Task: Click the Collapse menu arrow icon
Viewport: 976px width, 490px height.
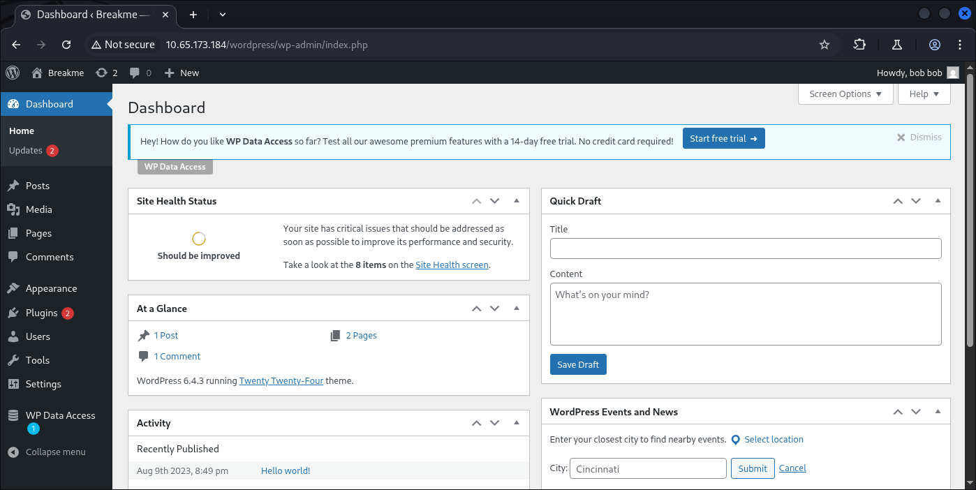Action: [13, 452]
